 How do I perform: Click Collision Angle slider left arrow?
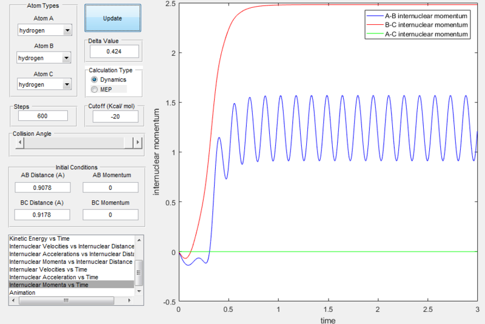tap(20, 143)
